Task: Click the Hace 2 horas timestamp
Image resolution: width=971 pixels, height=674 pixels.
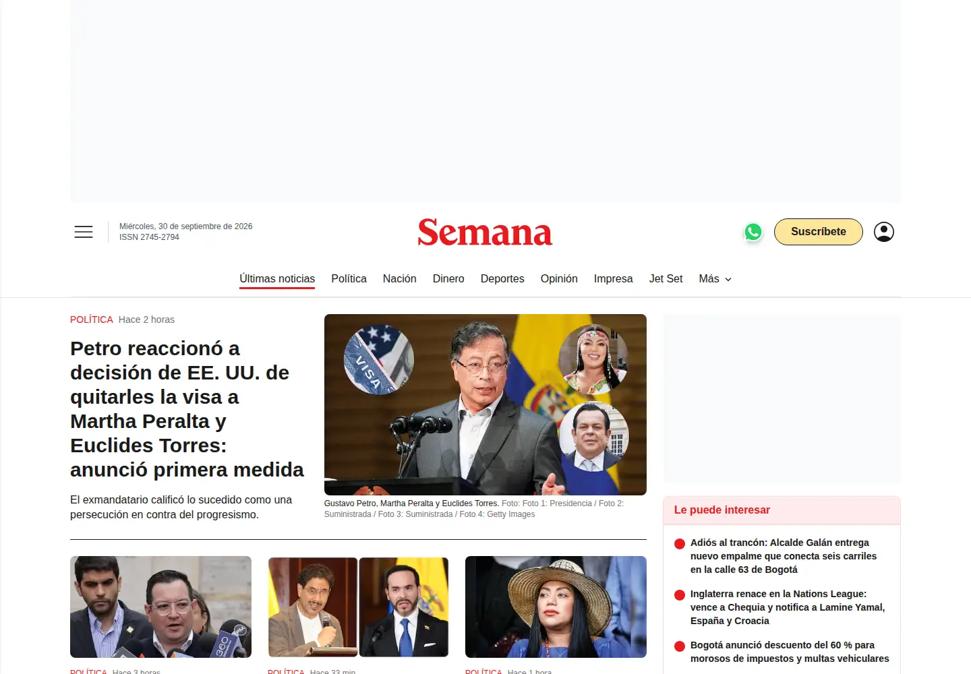Action: [x=146, y=319]
